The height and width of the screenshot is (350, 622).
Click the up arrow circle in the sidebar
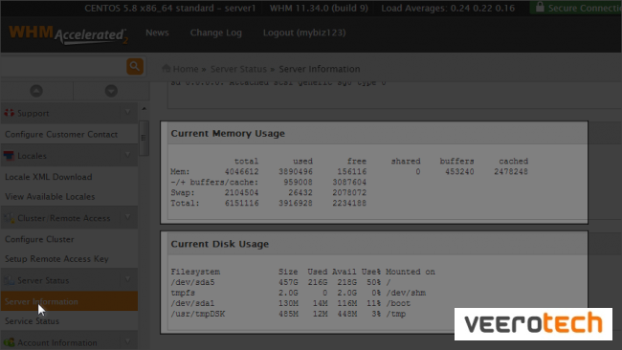[x=36, y=91]
